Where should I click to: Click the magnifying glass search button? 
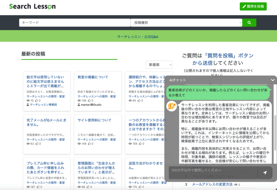point(249,23)
